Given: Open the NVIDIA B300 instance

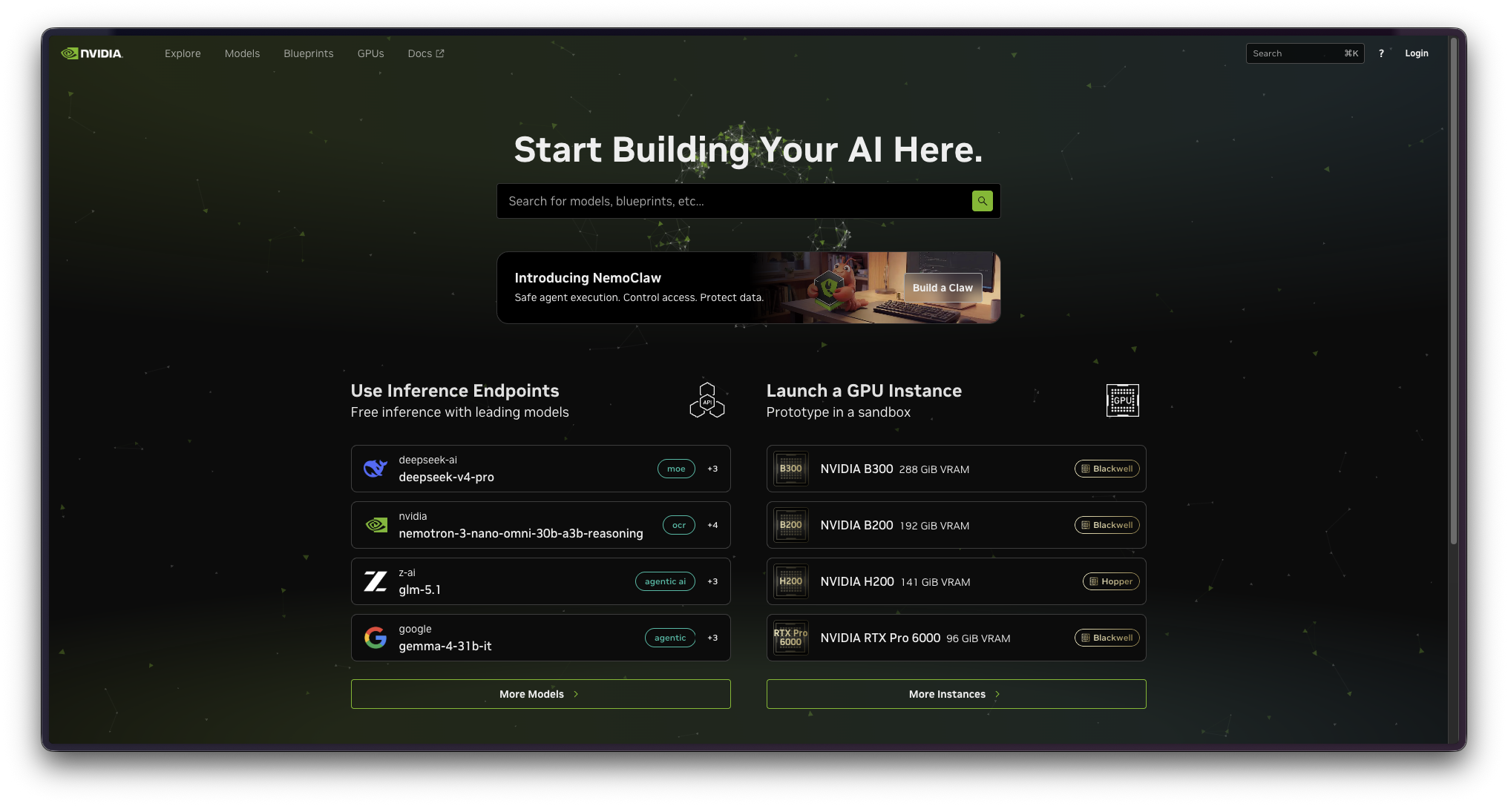Looking at the screenshot, I should [956, 469].
